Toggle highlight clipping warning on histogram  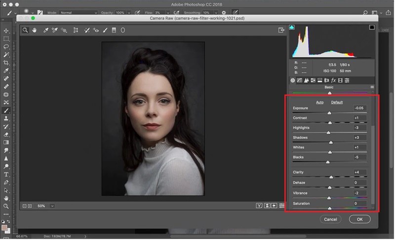[372, 27]
